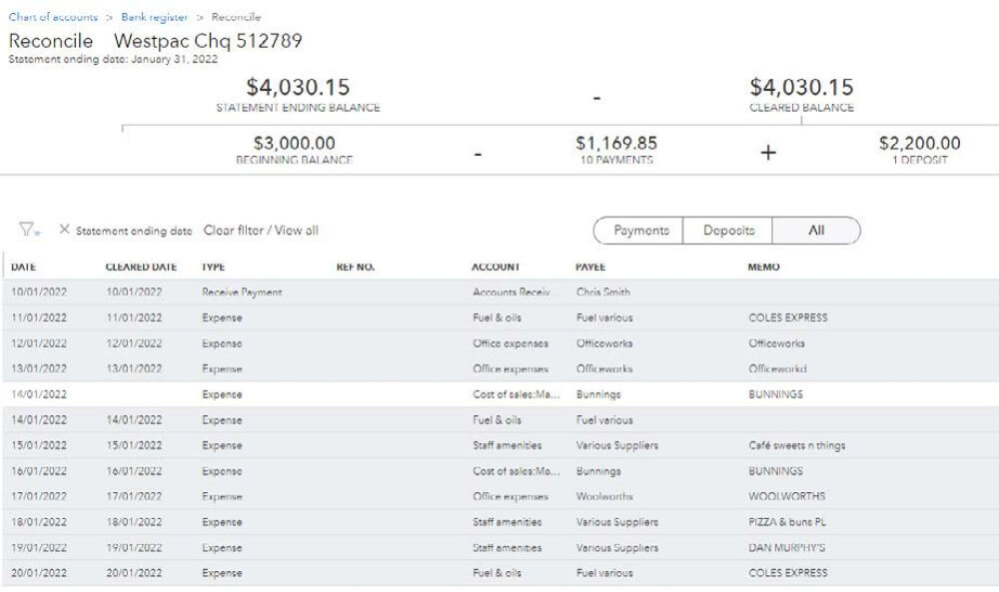The height and width of the screenshot is (592, 999).
Task: Sort by DATE column header
Action: click(24, 267)
